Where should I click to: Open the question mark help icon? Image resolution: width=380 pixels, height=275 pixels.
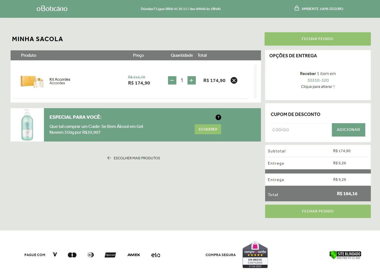[218, 117]
